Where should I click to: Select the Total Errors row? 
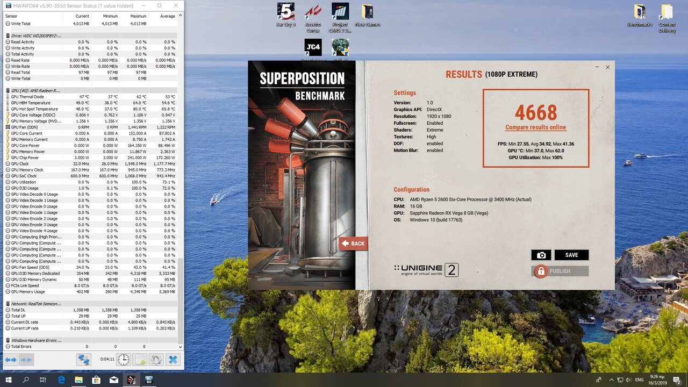coord(90,347)
